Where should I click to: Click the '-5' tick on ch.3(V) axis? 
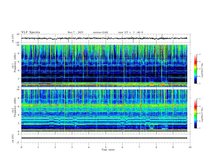tap(18, 143)
